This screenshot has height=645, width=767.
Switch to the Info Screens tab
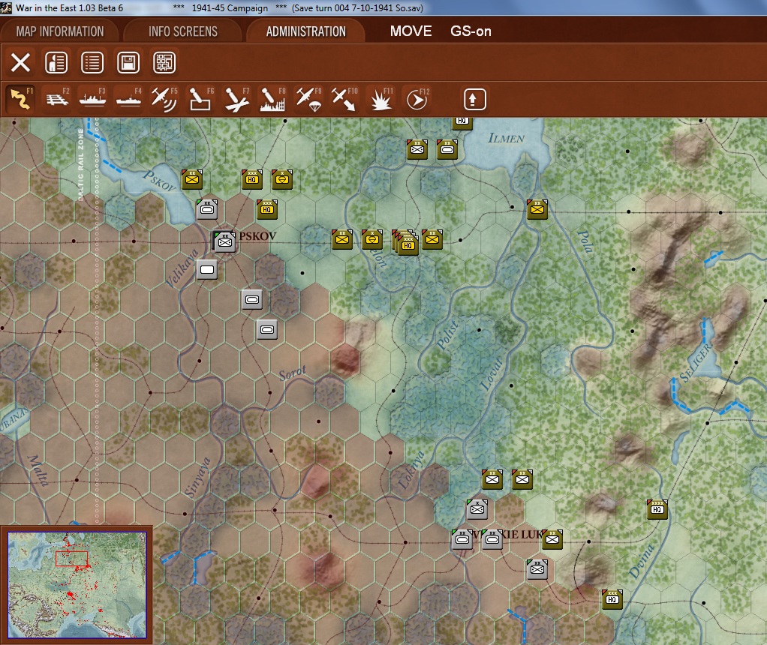183,31
